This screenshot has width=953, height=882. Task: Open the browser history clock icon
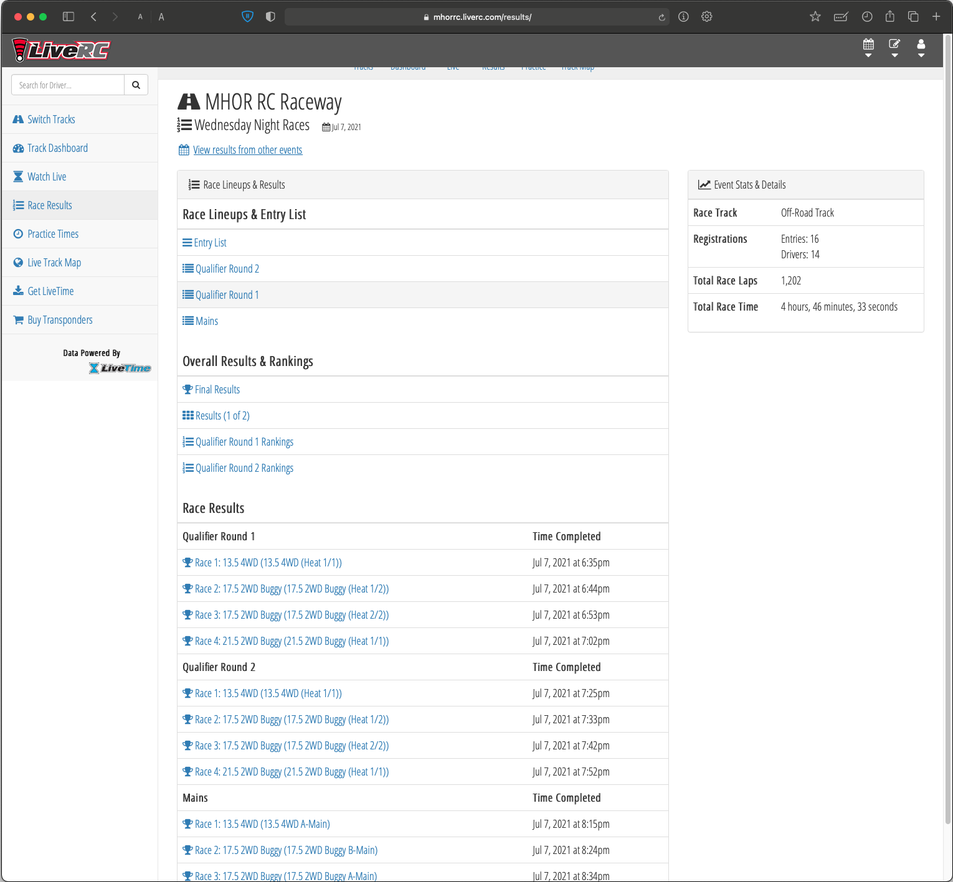866,17
